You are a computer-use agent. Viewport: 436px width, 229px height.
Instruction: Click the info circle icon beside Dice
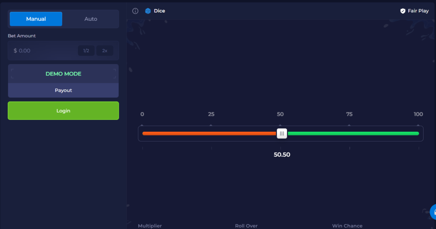(135, 11)
